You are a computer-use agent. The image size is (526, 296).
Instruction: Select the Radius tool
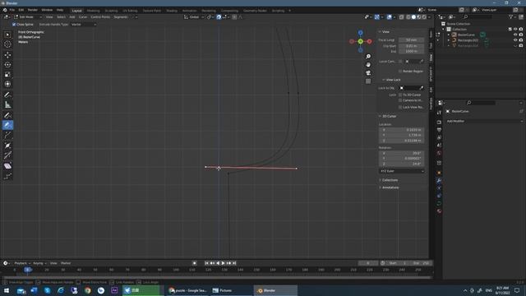click(x=7, y=146)
